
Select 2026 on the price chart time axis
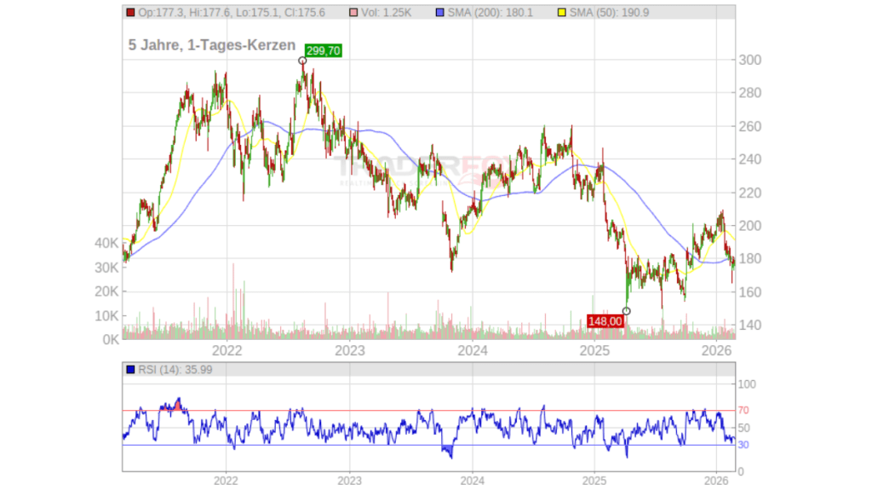click(717, 350)
